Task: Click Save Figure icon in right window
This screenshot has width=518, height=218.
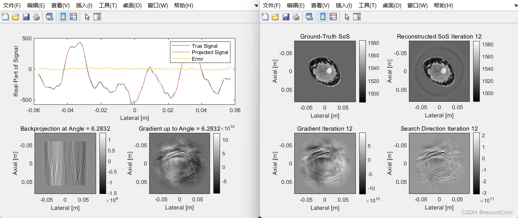Action: 286,17
